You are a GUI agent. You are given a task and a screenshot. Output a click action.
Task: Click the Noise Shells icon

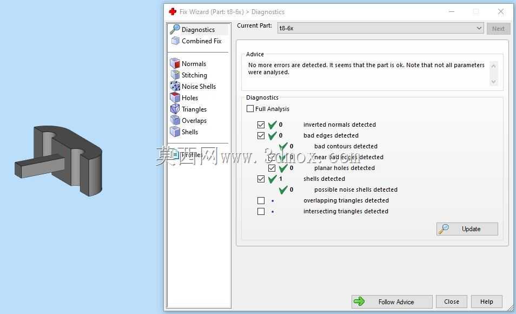[x=175, y=86]
